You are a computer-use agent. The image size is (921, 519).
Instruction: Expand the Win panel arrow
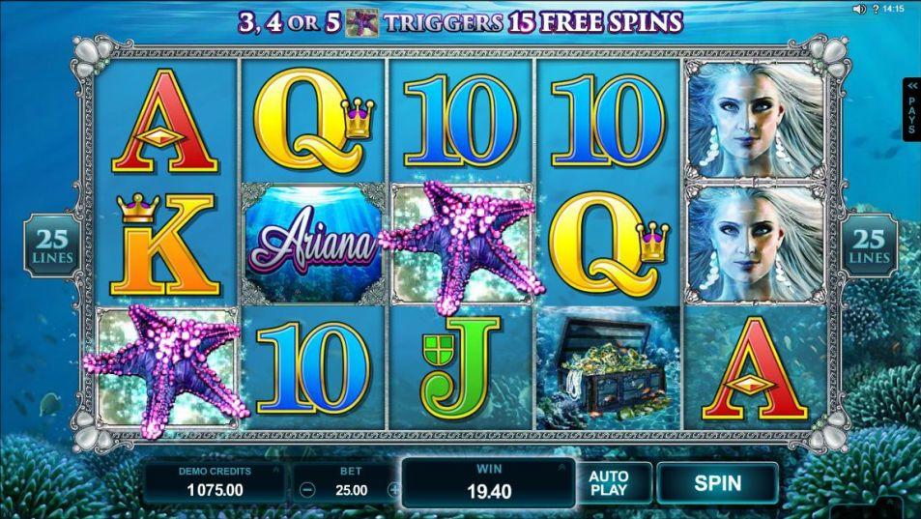click(x=562, y=468)
